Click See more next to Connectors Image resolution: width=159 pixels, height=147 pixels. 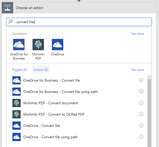tap(137, 34)
